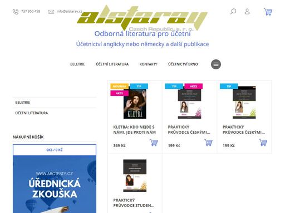Click the phone icon in header
Viewport: 285px width, 213px height.
click(16, 12)
